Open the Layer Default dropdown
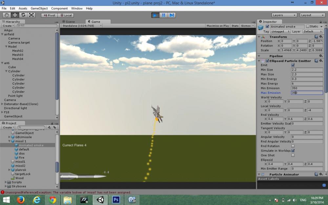The width and height of the screenshot is (328, 205). point(313,31)
